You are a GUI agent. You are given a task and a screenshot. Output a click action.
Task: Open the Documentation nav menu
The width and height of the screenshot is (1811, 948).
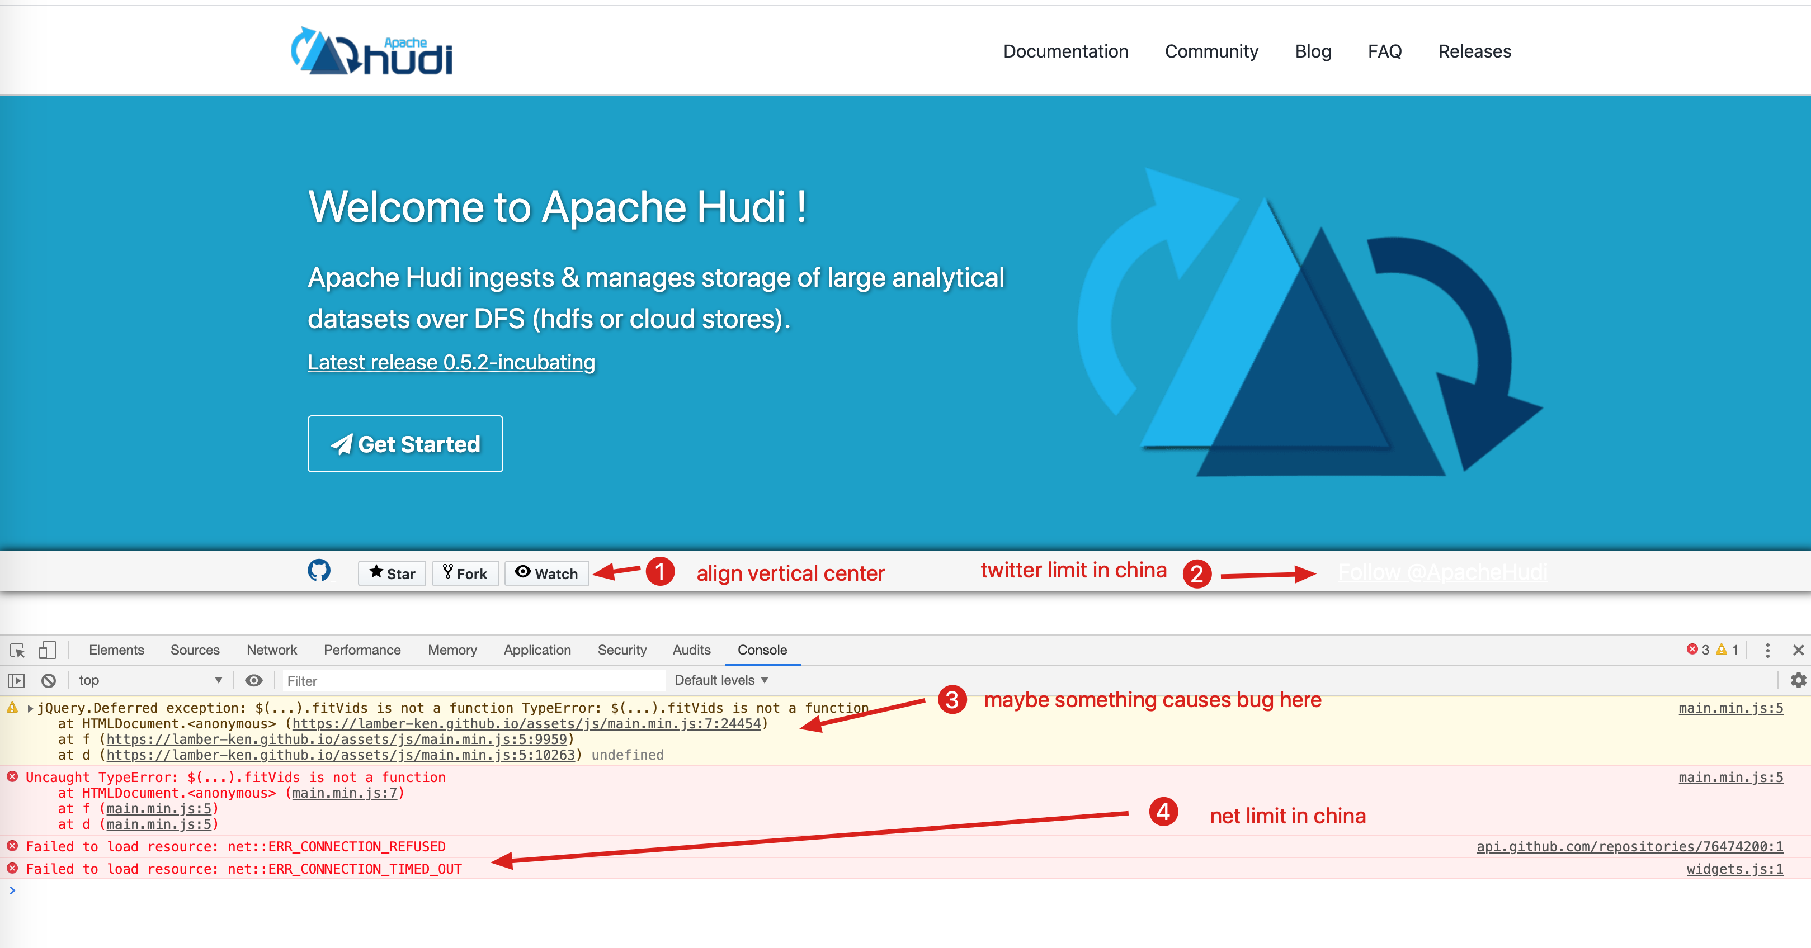coord(1066,51)
